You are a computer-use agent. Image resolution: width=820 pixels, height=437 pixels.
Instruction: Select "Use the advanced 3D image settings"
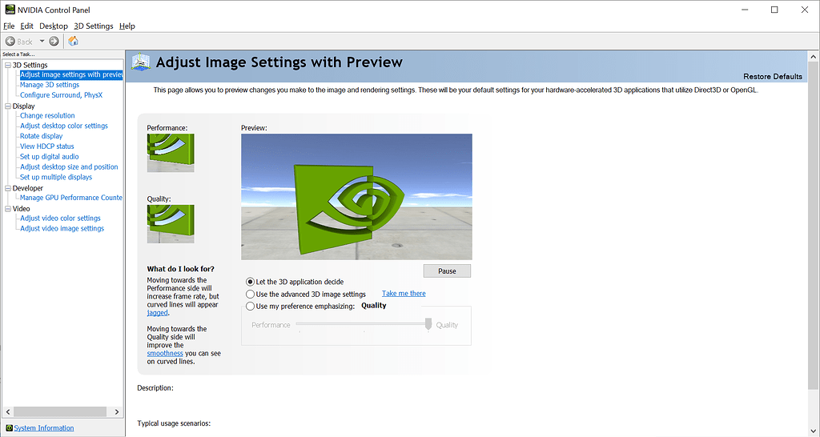pos(251,294)
